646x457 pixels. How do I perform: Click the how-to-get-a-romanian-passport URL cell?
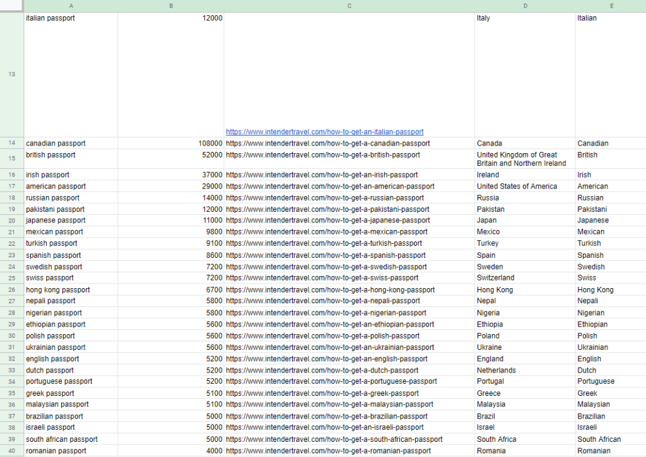[x=349, y=451]
